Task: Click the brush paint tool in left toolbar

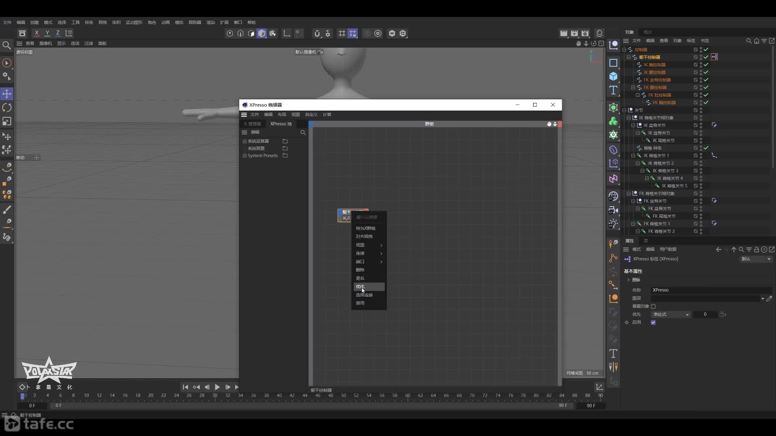Action: [7, 210]
